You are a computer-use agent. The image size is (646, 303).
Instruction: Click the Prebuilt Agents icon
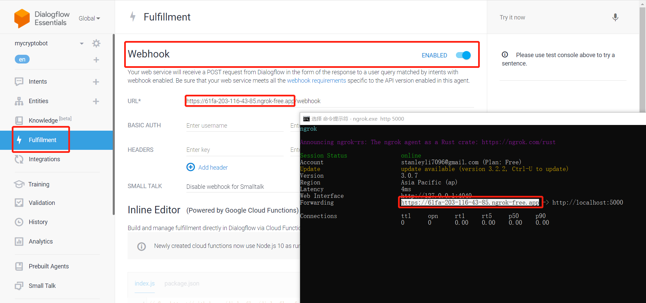[19, 266]
